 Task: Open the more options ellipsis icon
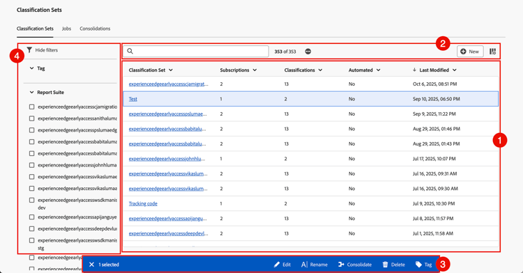308,52
